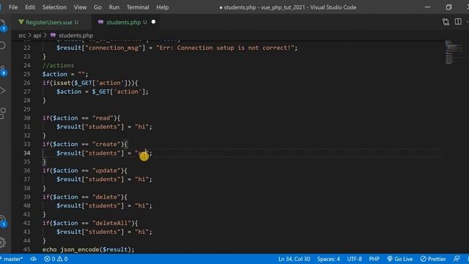The width and height of the screenshot is (469, 264).
Task: Open the Search view in activity bar
Action: click(x=2, y=45)
